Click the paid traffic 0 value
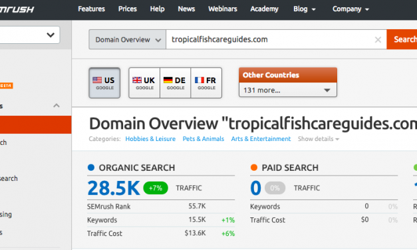Image resolution: width=417 pixels, height=250 pixels. point(255,188)
